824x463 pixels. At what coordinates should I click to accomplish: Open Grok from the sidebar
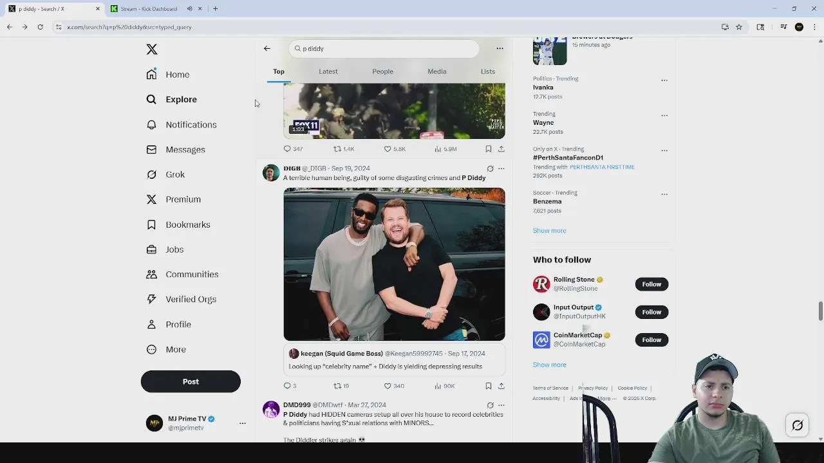(x=165, y=174)
